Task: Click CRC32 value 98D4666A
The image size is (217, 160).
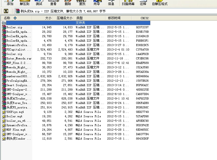Action: tap(142, 76)
